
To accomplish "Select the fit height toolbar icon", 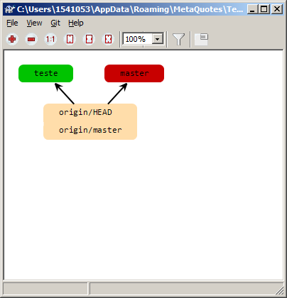I will [70, 39].
